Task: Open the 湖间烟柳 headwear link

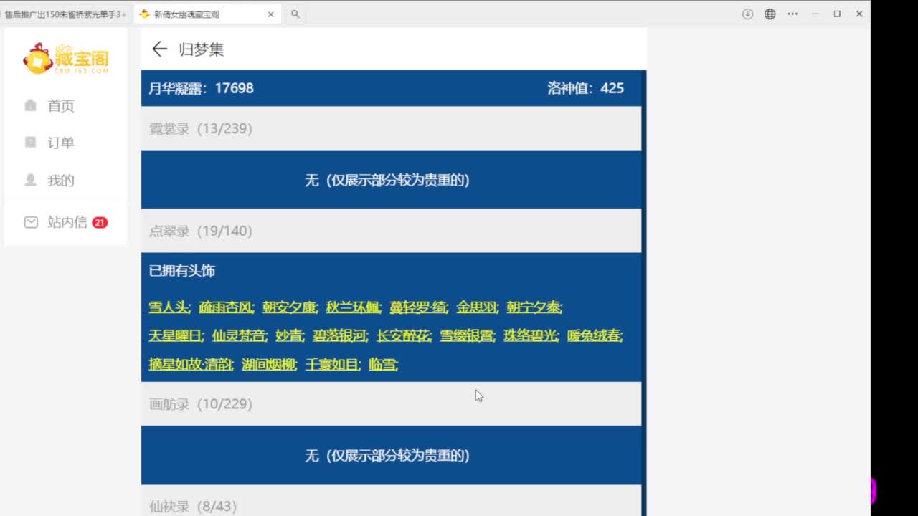Action: pos(268,365)
